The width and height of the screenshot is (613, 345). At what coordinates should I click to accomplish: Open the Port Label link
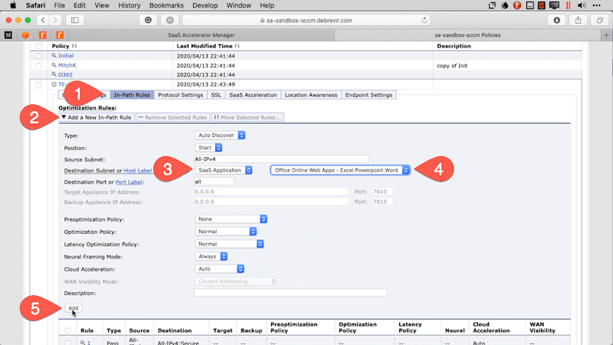click(129, 182)
